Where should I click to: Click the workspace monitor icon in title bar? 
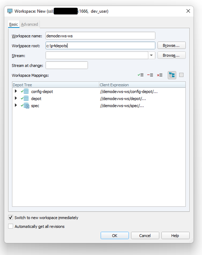[x=10, y=11]
